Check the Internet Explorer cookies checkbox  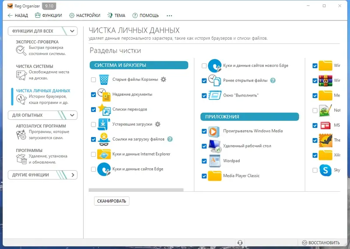[x=93, y=154]
